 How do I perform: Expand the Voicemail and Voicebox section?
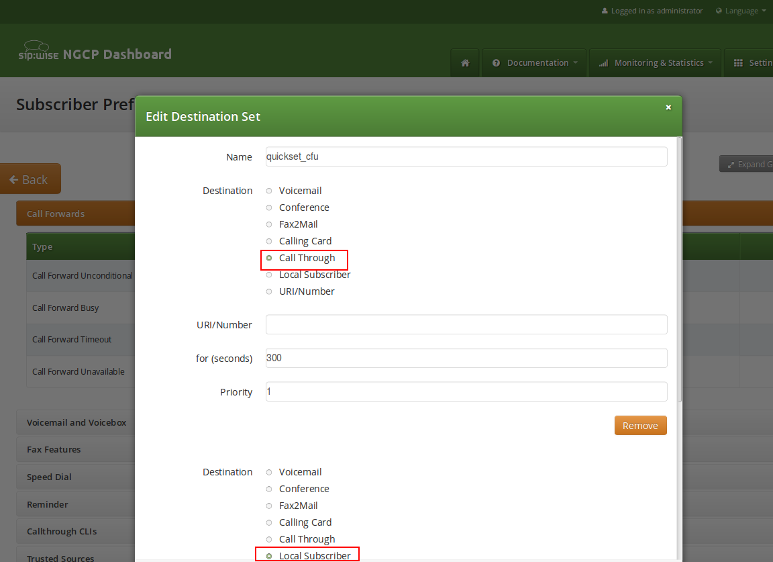point(76,422)
